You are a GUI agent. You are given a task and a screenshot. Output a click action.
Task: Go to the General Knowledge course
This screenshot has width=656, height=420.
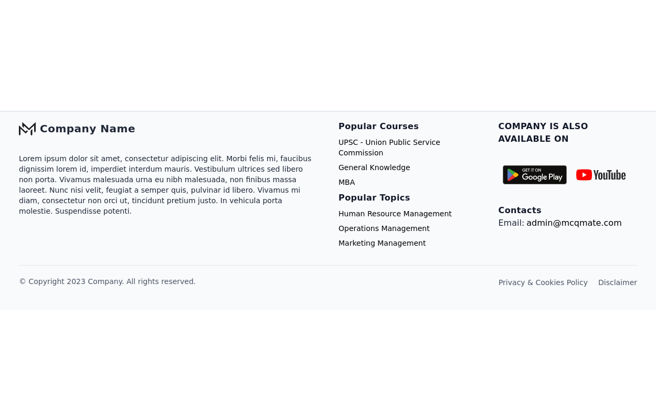pos(374,167)
